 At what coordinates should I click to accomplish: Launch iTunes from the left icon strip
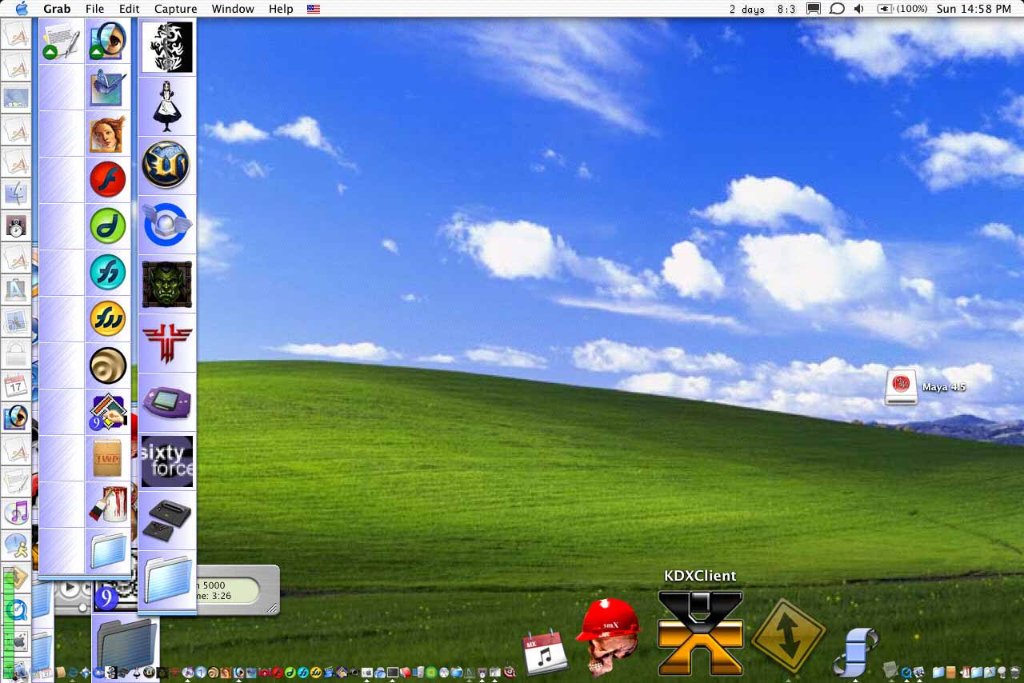tap(16, 512)
